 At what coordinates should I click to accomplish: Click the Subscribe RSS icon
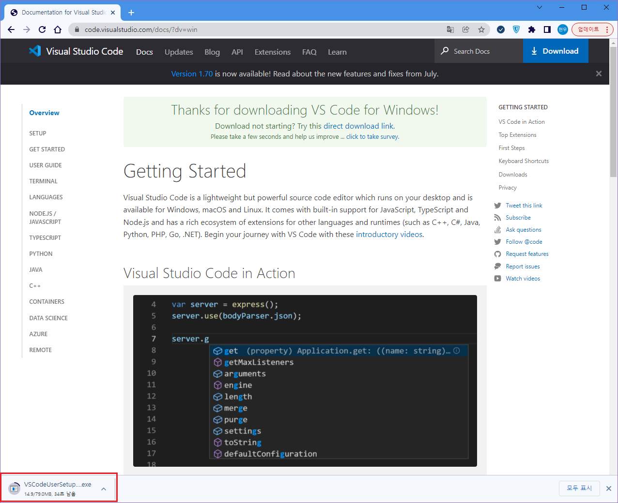click(x=497, y=218)
